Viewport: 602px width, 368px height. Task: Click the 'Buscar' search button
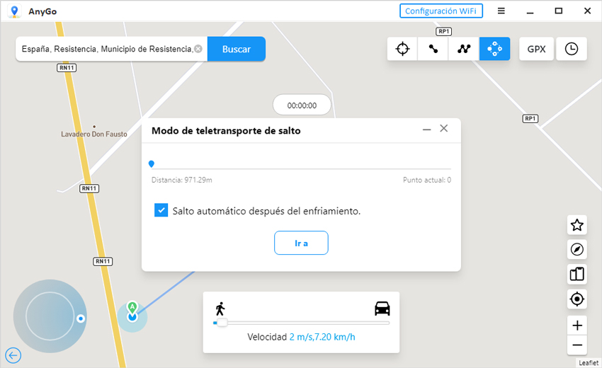[x=237, y=50]
